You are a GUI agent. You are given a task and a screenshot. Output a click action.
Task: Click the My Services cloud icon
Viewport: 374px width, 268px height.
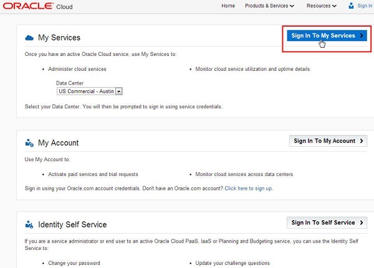coord(29,38)
